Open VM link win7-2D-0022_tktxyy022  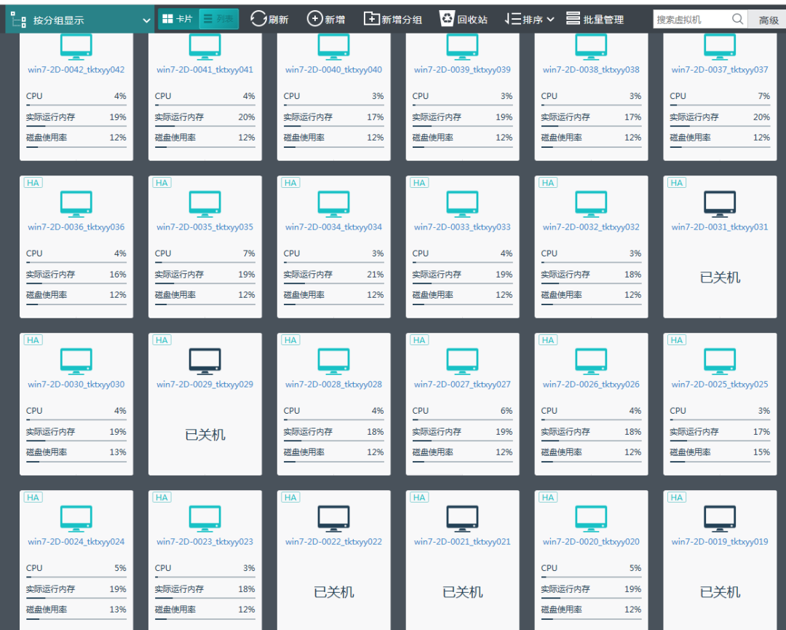tap(334, 542)
